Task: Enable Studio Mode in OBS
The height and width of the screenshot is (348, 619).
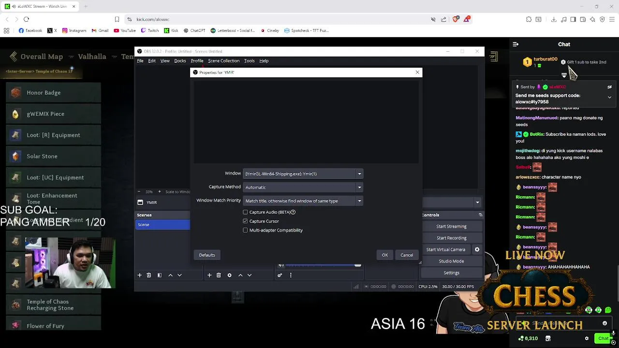Action: pos(451,261)
